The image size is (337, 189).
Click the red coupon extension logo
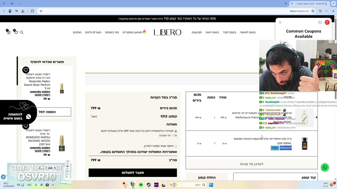327,22
